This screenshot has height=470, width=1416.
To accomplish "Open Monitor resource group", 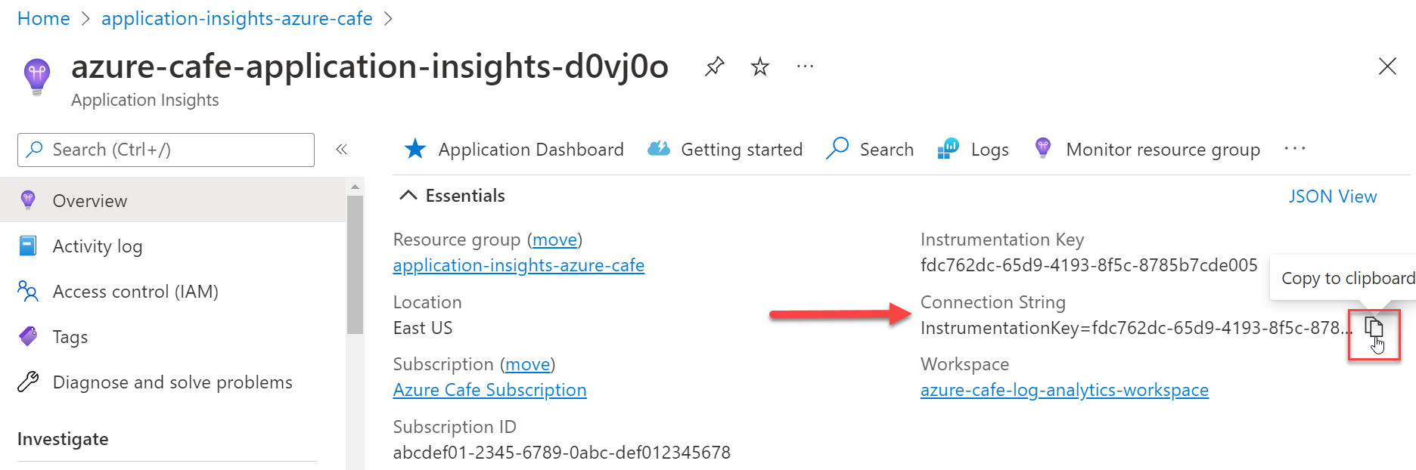I will point(1147,150).
